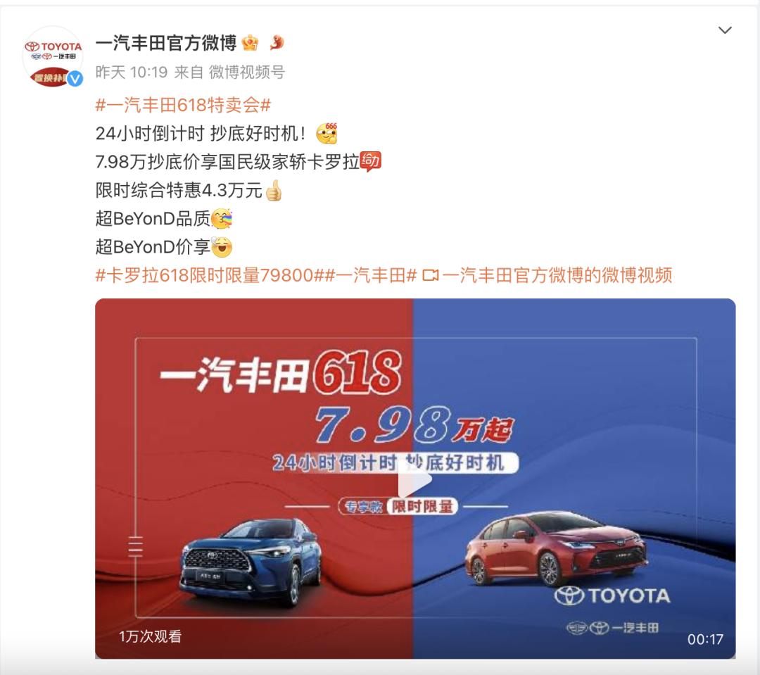The width and height of the screenshot is (760, 675).
Task: Click the 昨天 10:19 post timestamp
Action: [132, 72]
